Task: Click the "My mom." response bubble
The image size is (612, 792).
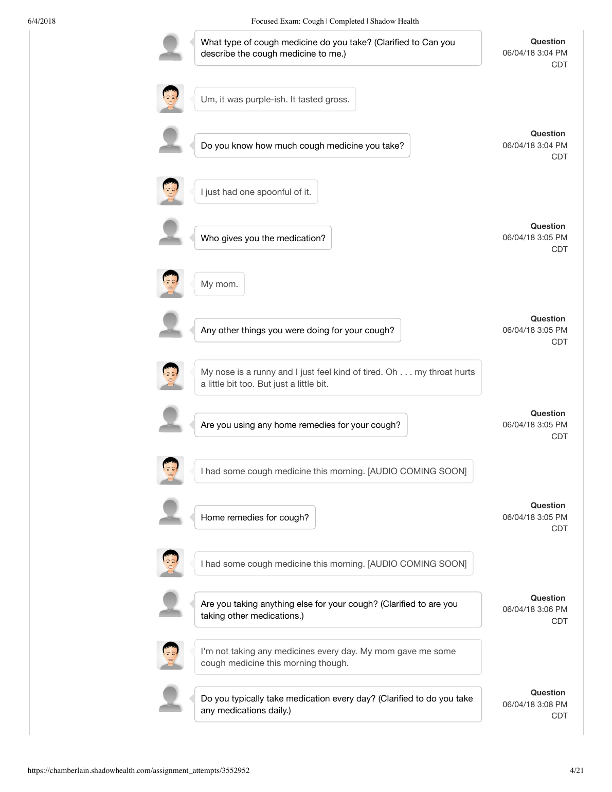Action: tap(219, 284)
